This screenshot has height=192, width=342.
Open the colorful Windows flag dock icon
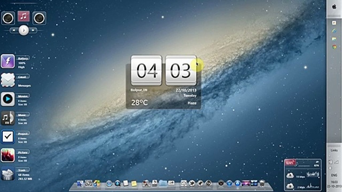click(x=97, y=183)
